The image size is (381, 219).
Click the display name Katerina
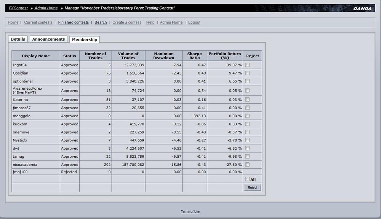[x=20, y=100]
